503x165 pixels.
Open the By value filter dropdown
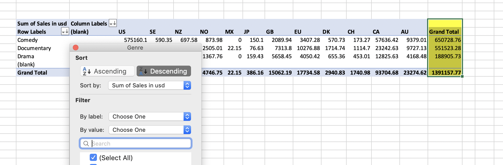(x=187, y=130)
